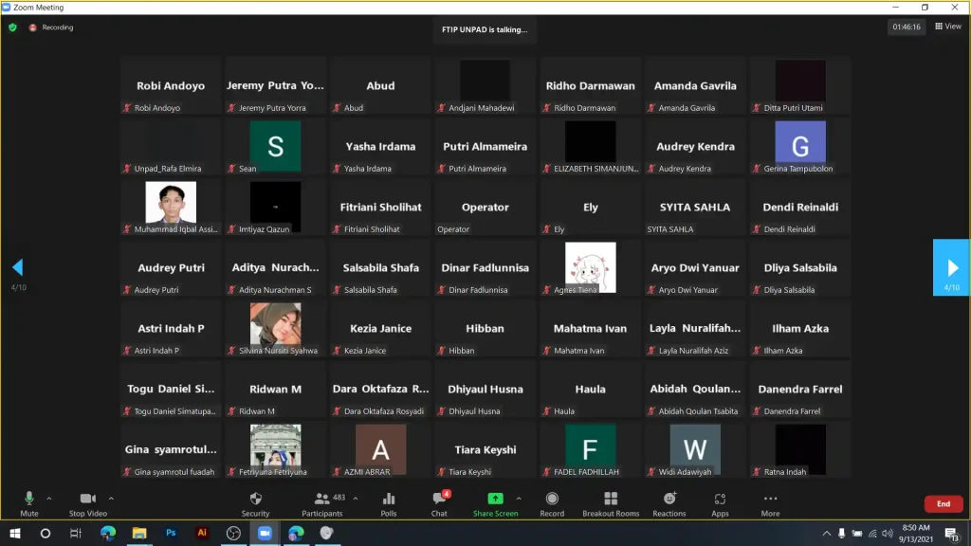The image size is (971, 546).
Task: Open Cortana search circle in taskbar
Action: [x=46, y=533]
